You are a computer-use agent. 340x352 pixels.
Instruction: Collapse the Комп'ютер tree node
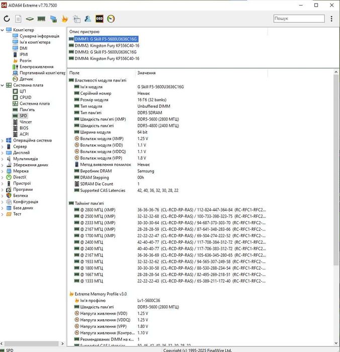[2, 30]
